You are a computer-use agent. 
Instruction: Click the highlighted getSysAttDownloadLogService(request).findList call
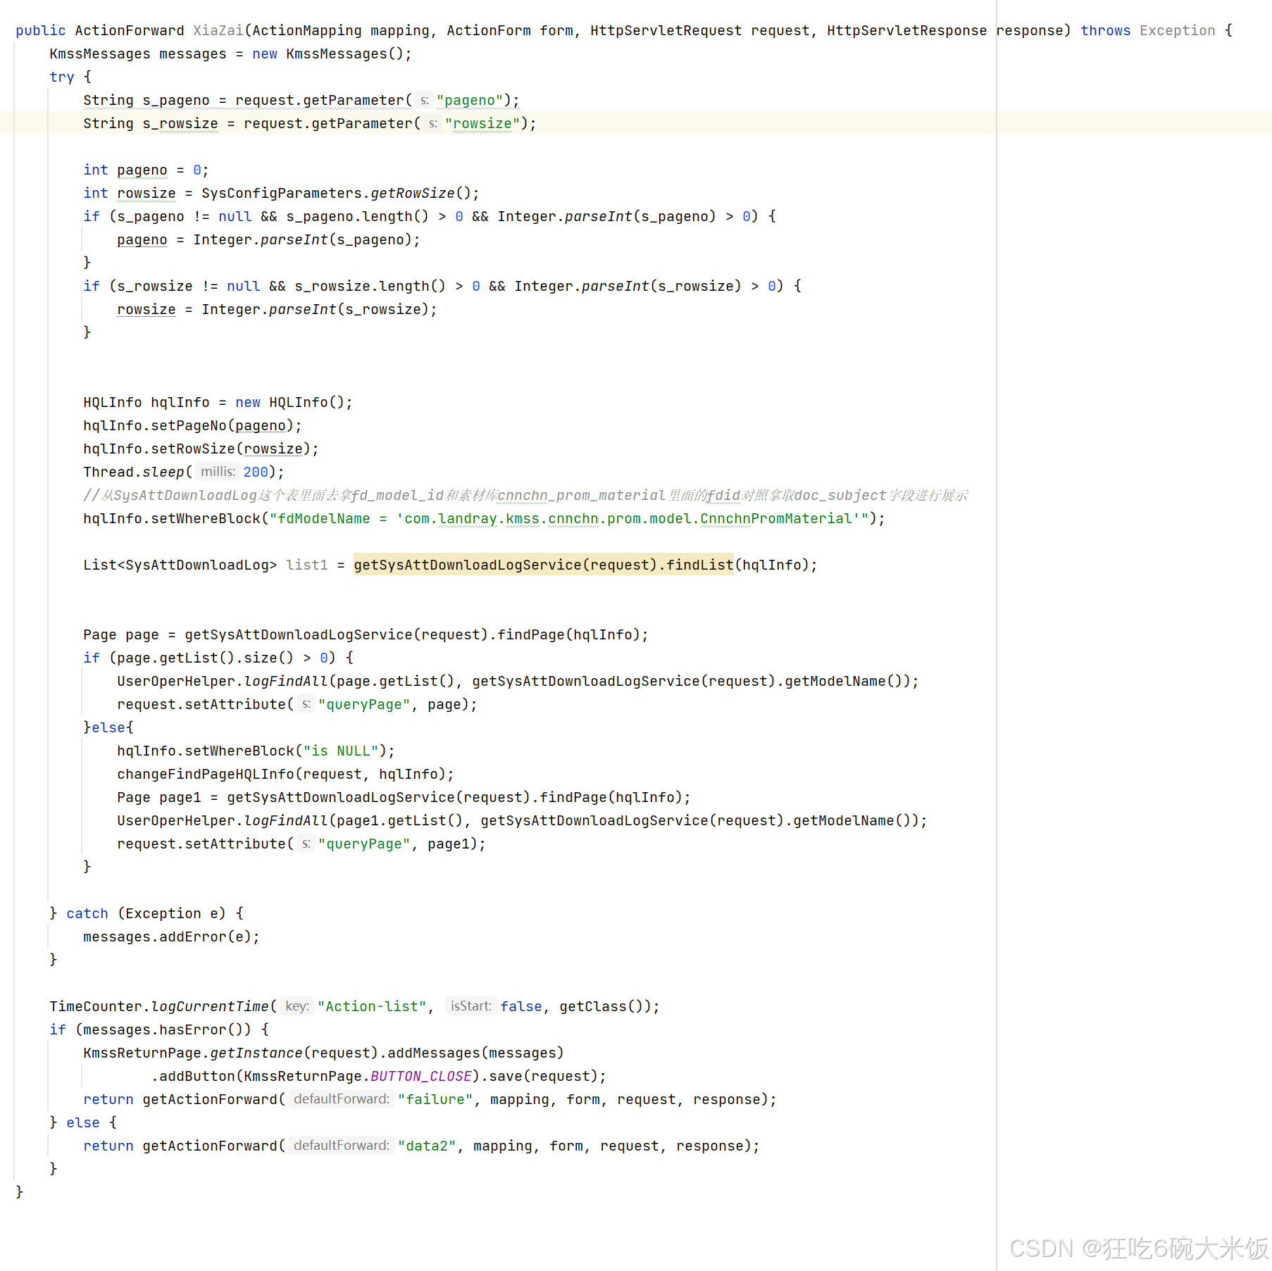pos(543,565)
